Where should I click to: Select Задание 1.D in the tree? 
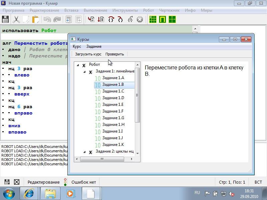tap(113, 98)
